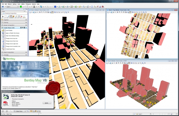The image size is (179, 116).
Task: Click Create Saved View tool
Action: (x=10, y=49)
